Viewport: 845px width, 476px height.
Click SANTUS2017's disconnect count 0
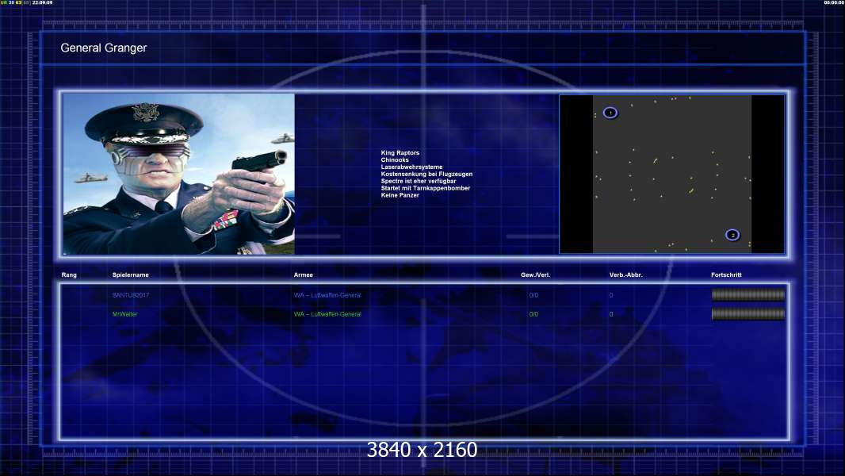[611, 295]
